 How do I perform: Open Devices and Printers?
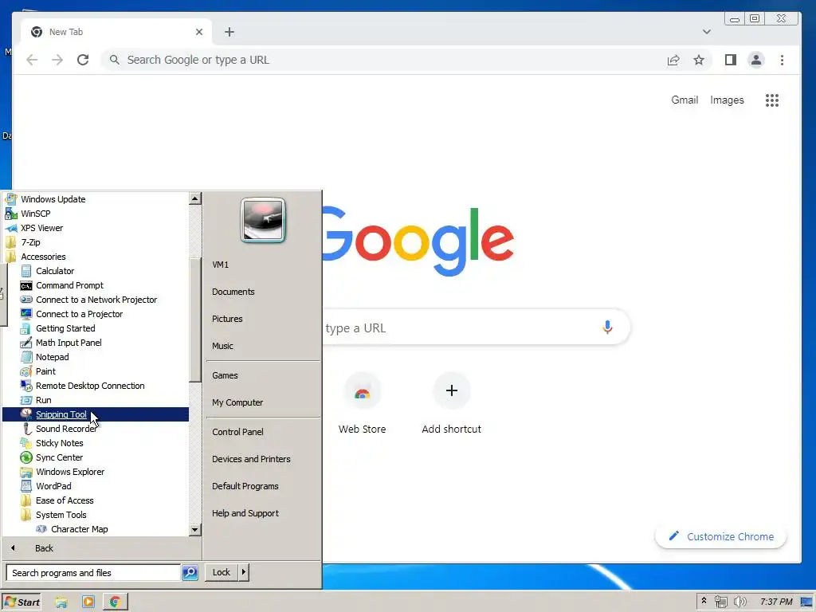[251, 459]
